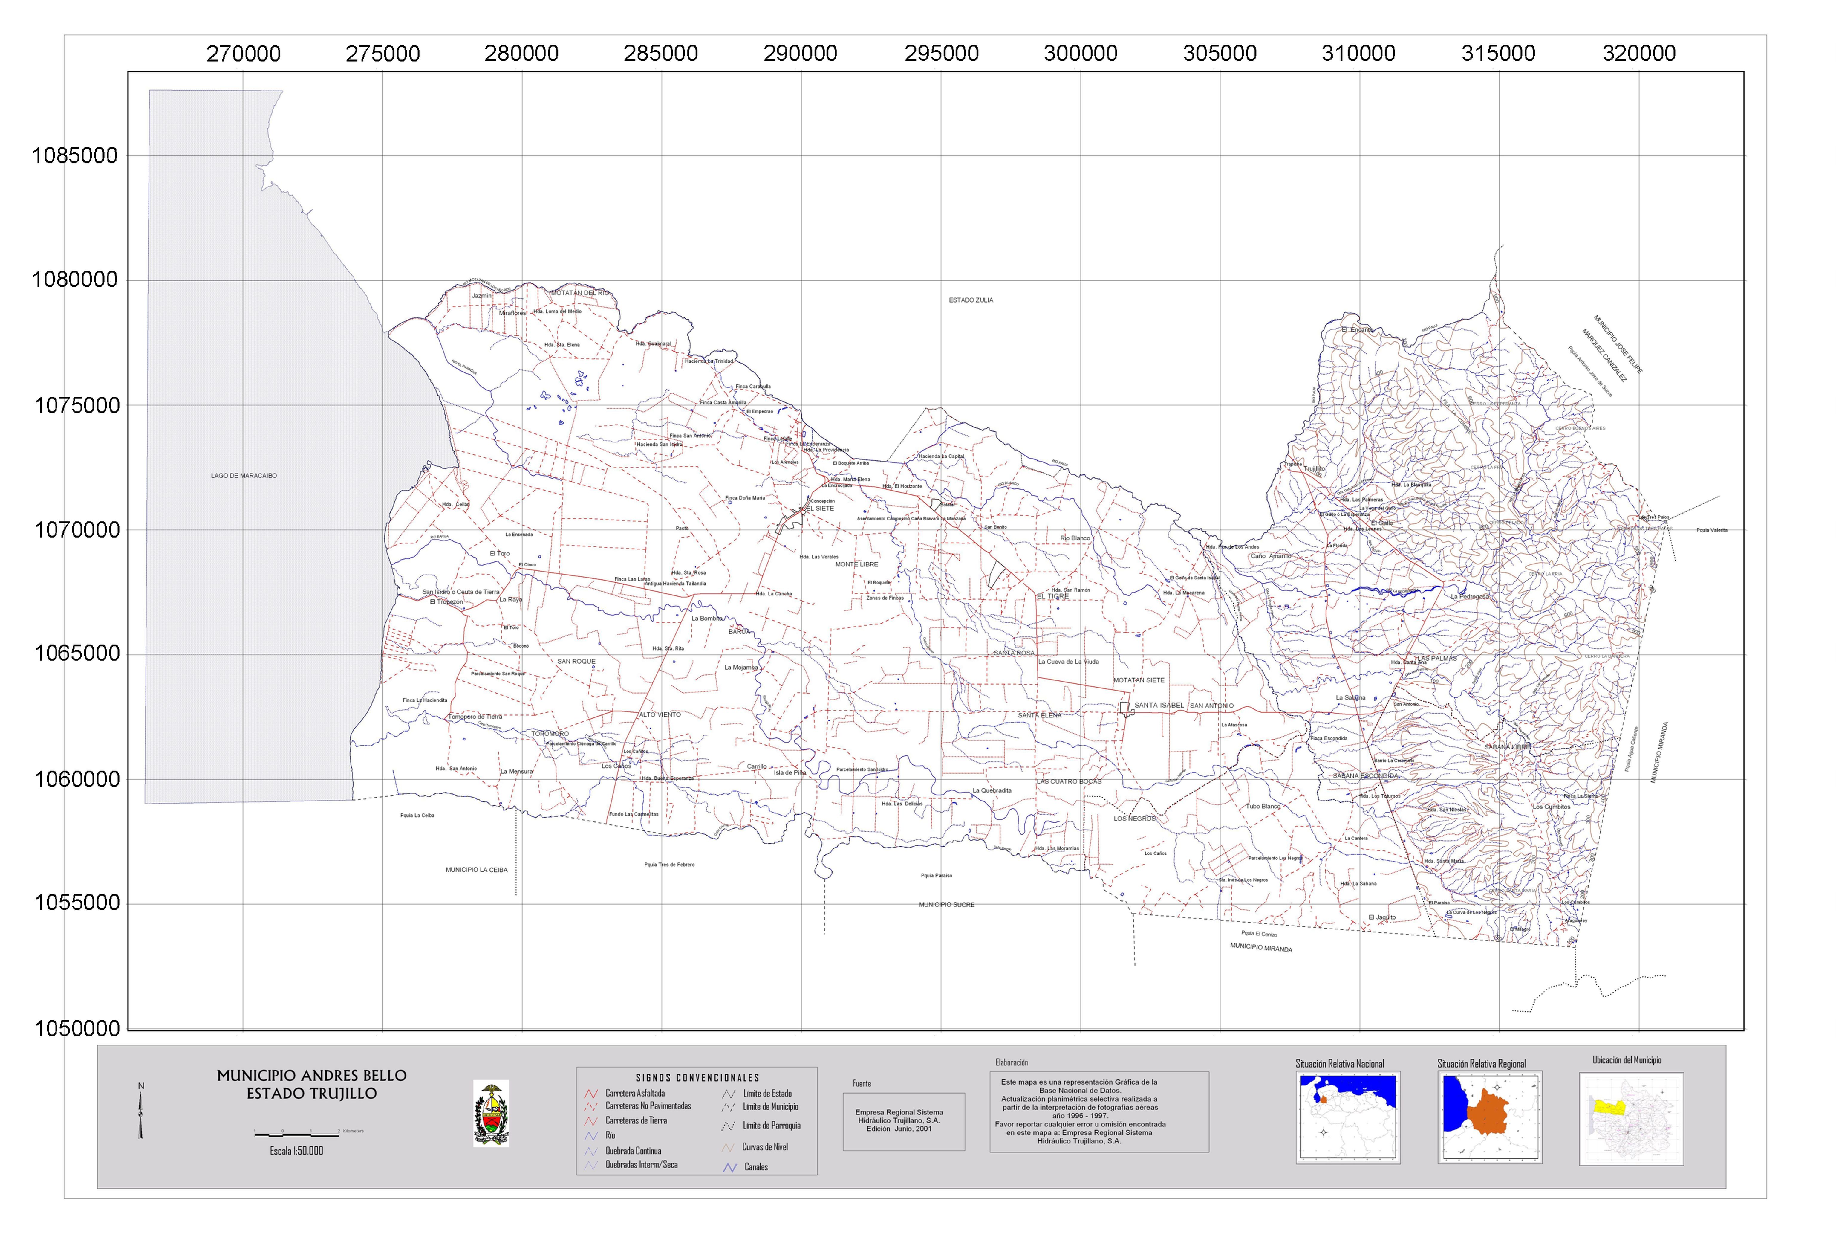Click the 'EL SIETE' town label
Viewport: 1836px width, 1246px height.
[x=820, y=509]
